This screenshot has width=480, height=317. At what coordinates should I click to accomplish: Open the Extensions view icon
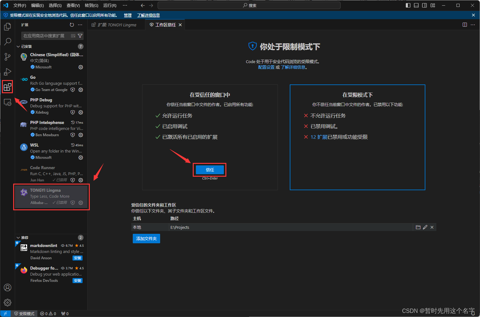pos(8,87)
